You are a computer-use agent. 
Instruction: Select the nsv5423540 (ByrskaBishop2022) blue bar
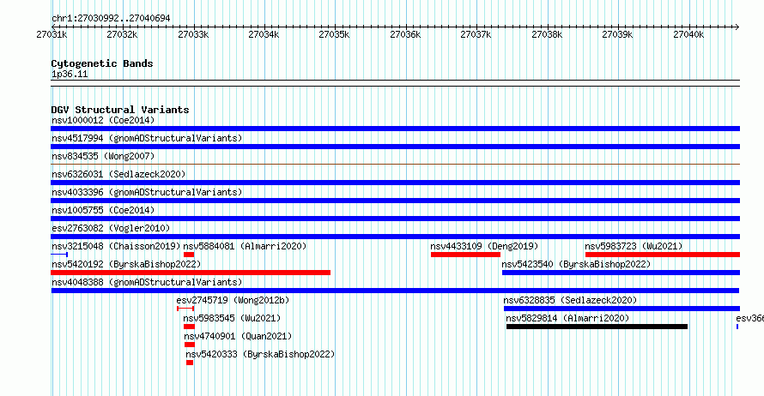[622, 273]
